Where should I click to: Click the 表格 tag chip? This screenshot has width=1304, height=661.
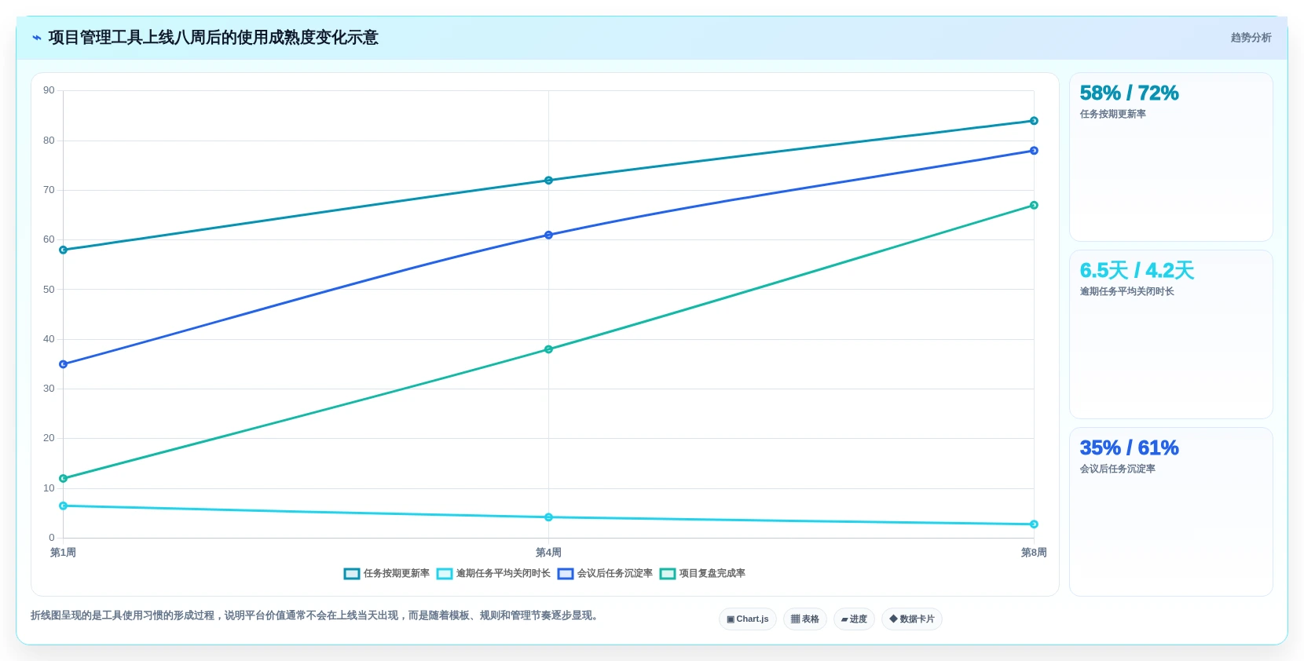coord(805,619)
